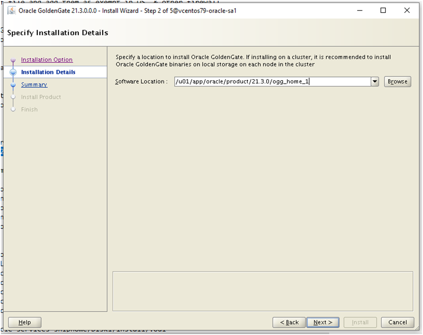Click the Software Location label
The width and height of the screenshot is (423, 335).
[141, 82]
